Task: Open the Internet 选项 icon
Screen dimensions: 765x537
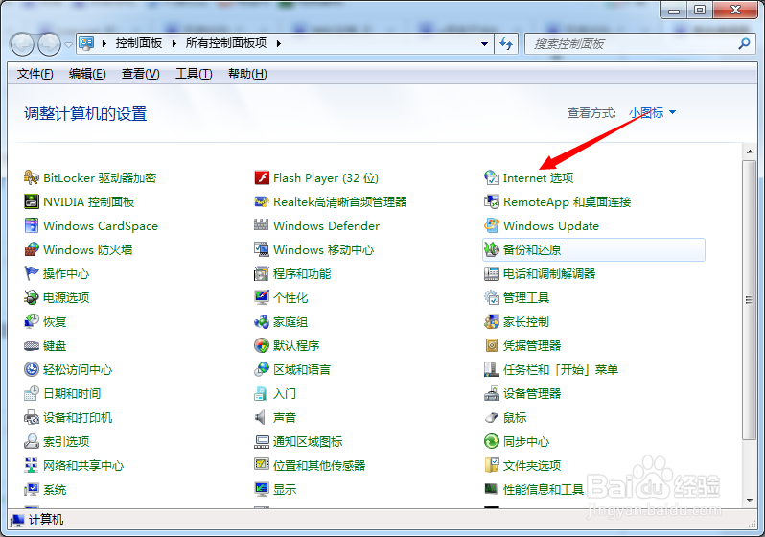Action: (x=491, y=177)
